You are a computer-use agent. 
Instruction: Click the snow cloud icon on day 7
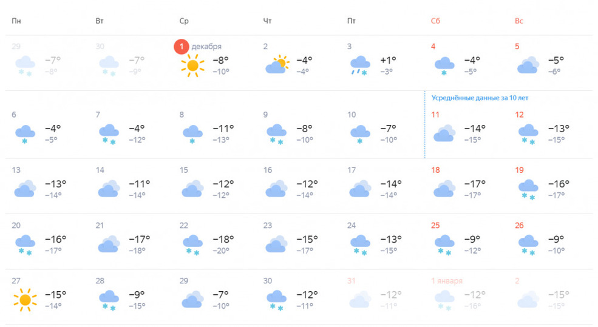point(109,134)
